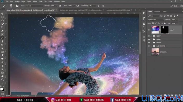Select the Smudge tool

click(2, 55)
